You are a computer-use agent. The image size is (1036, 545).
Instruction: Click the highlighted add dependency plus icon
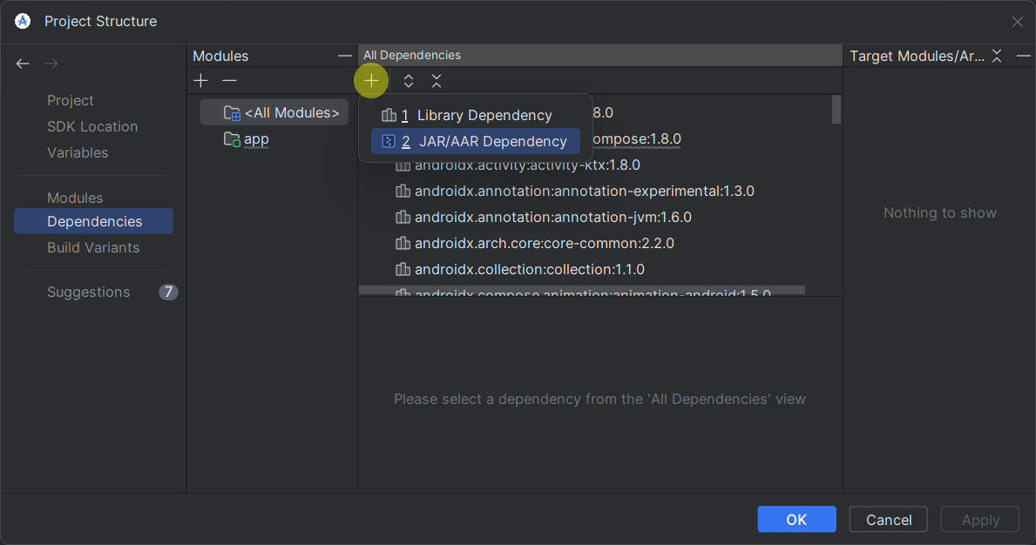pos(371,80)
